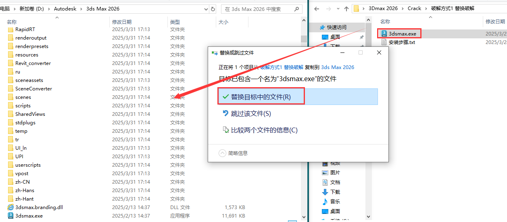Select the resources folder icon
The width and height of the screenshot is (507, 222).
click(x=10, y=54)
